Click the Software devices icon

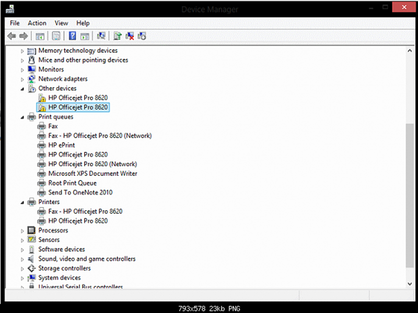click(x=32, y=249)
